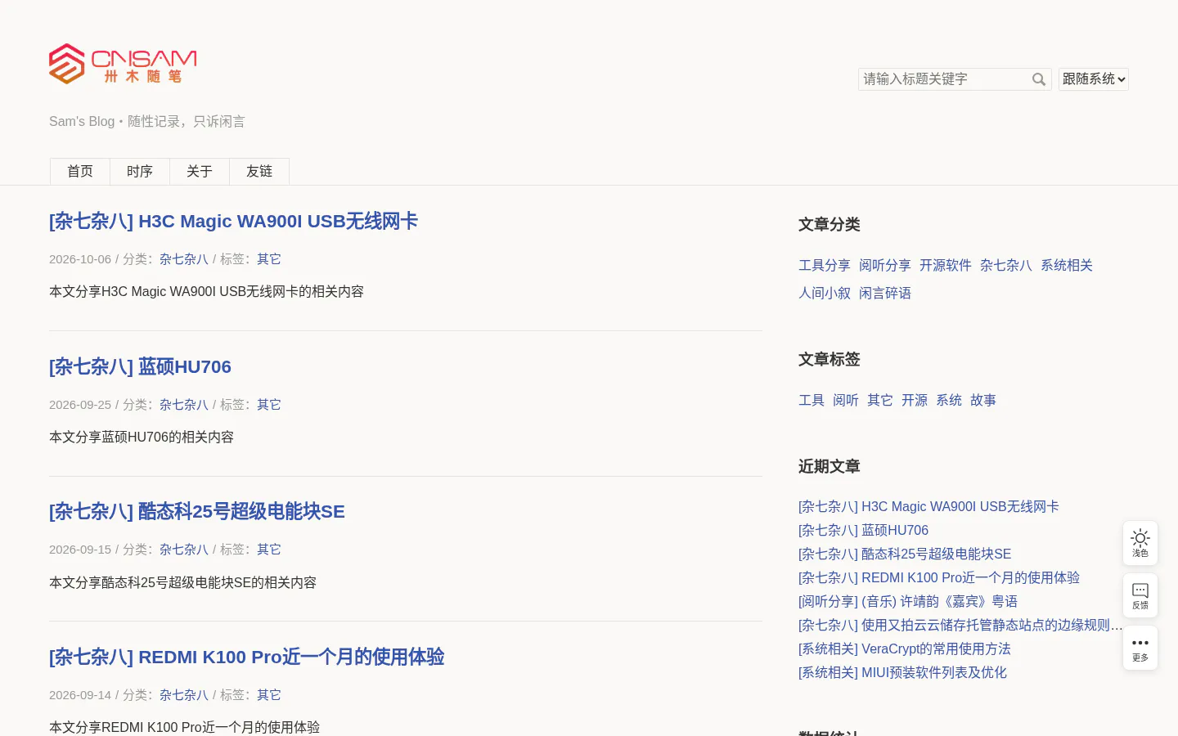The image size is (1178, 736).
Task: Select the 开源 tag in sidebar
Action: tap(915, 401)
